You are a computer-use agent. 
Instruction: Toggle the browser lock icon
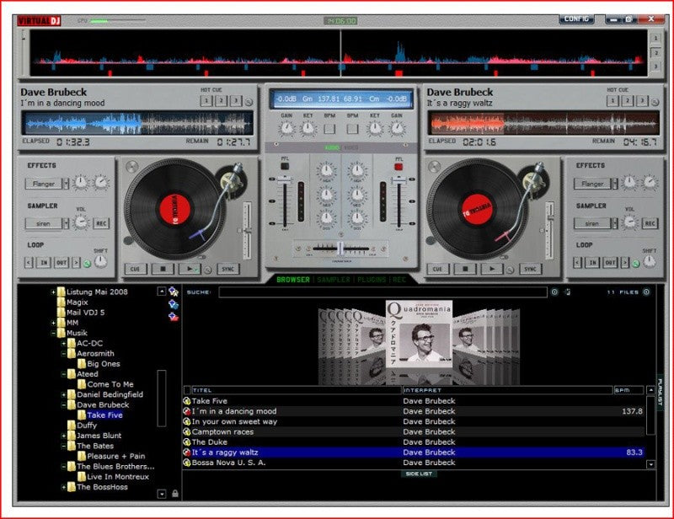tap(175, 494)
